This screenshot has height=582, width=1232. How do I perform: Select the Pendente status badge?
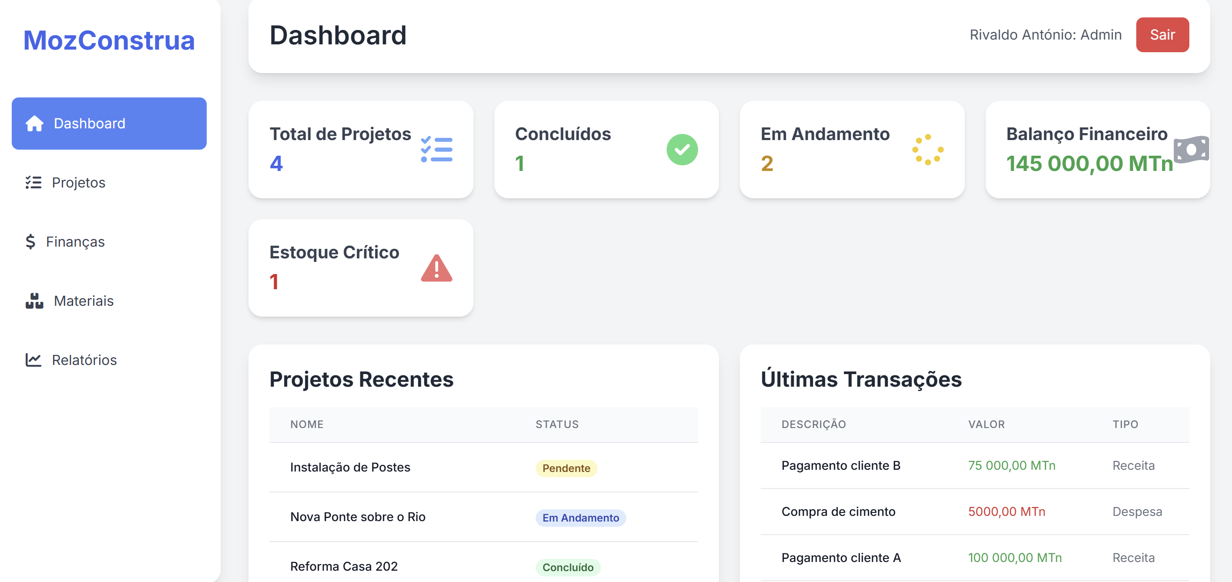click(566, 468)
